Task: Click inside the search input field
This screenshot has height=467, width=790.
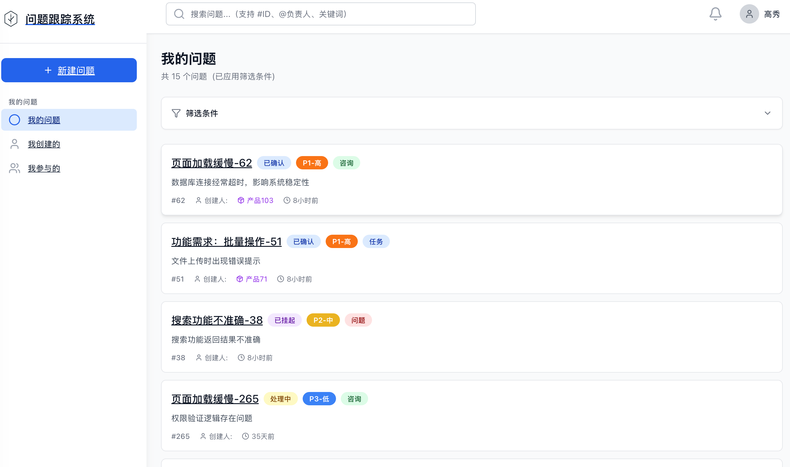Action: coord(321,14)
